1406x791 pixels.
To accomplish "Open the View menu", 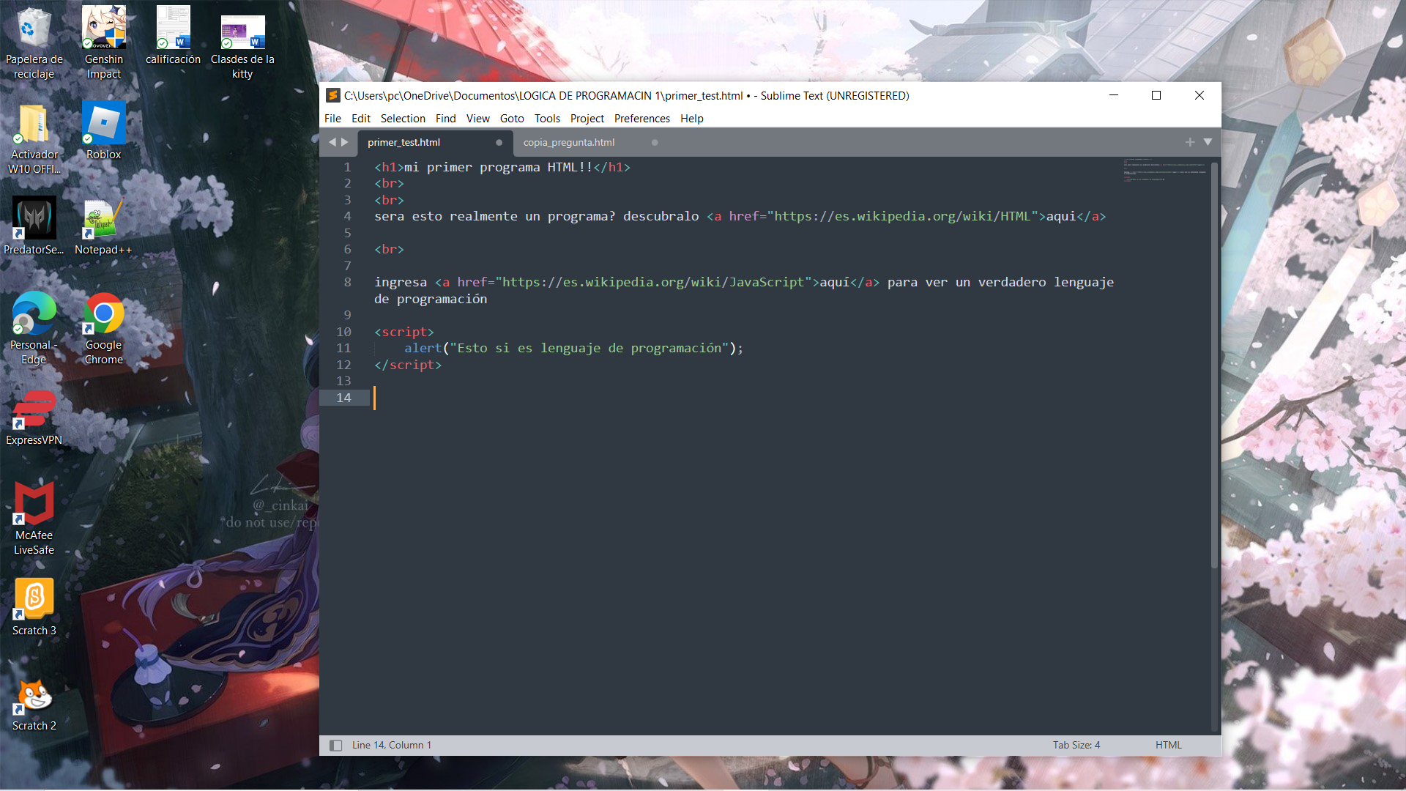I will point(477,119).
